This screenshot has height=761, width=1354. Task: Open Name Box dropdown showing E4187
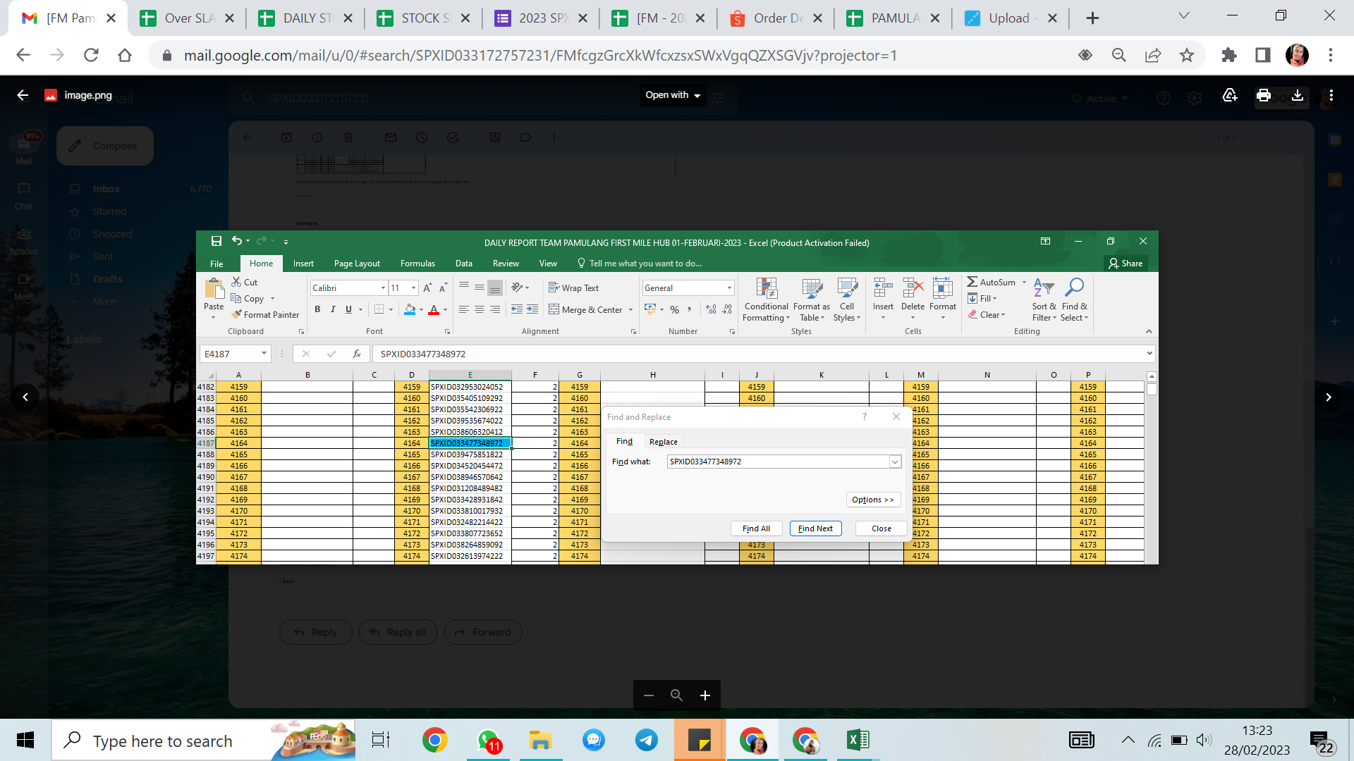tap(264, 354)
